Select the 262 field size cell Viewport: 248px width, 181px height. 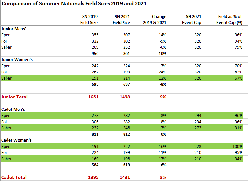[x=95, y=72]
